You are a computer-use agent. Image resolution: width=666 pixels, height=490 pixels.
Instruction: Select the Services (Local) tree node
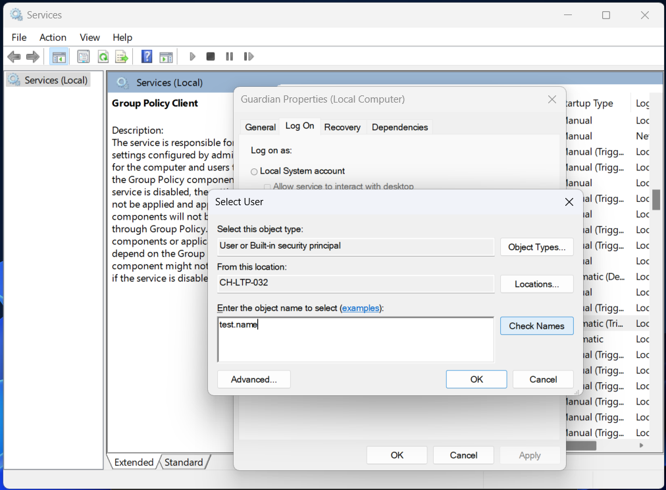click(49, 80)
